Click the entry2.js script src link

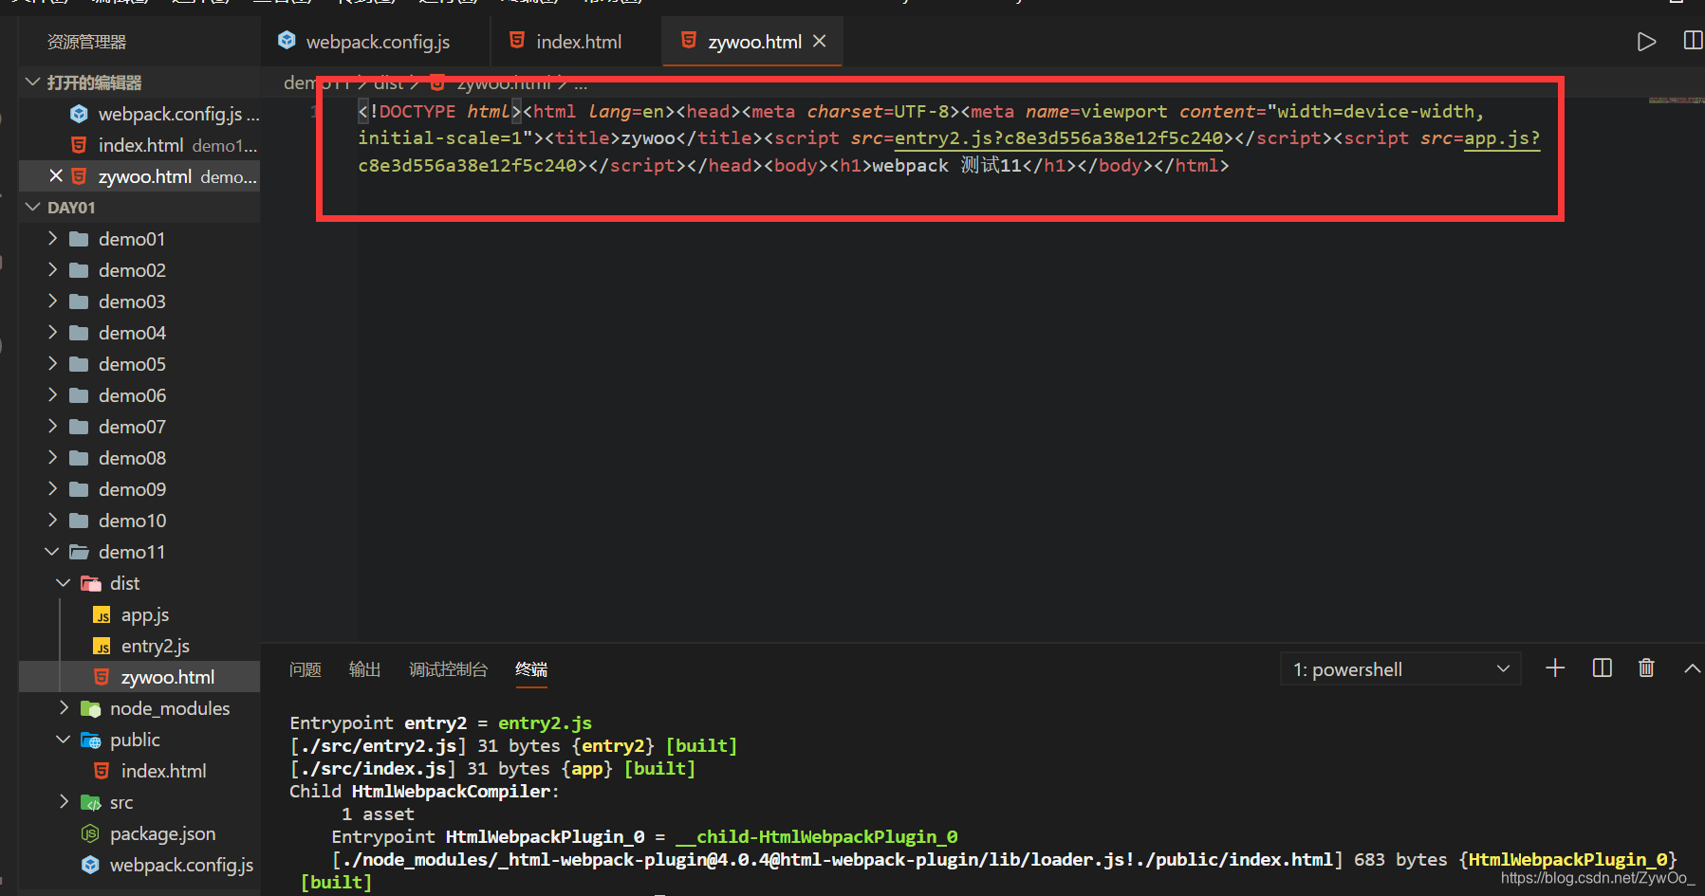[1059, 138]
